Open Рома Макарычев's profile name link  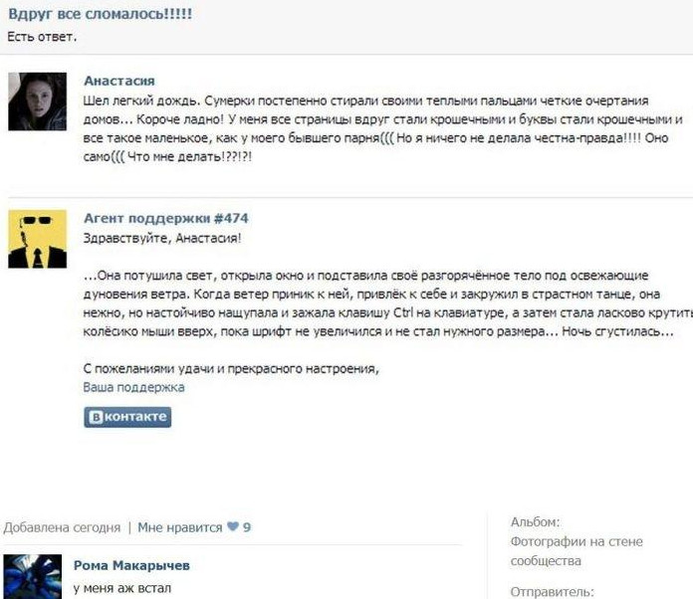click(x=131, y=565)
